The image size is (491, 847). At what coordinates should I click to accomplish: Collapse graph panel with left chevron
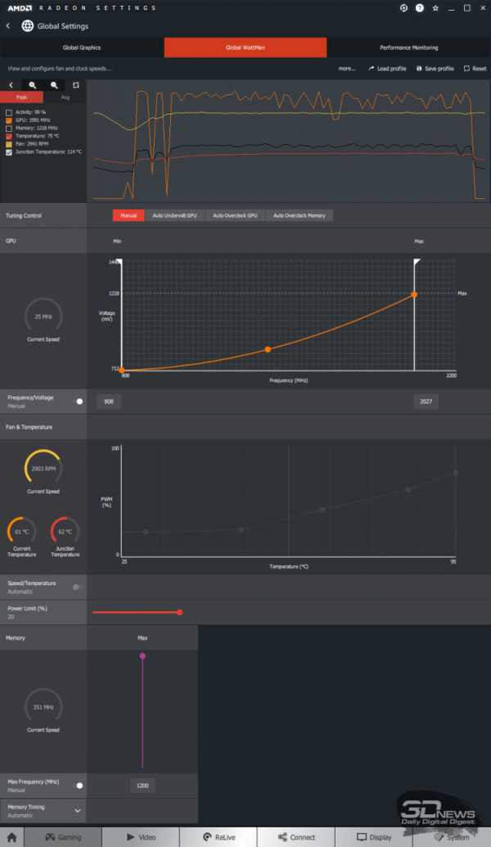[11, 85]
